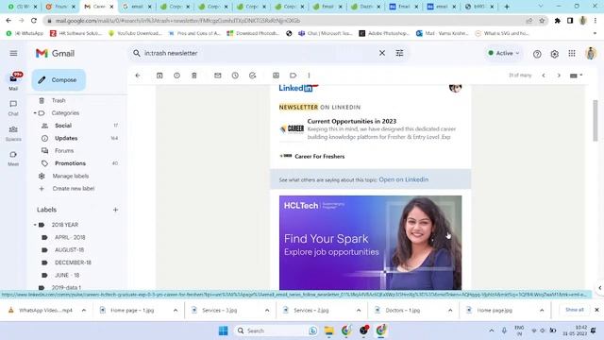Open Doctors - 1.jpg download chevron

click(x=450, y=310)
